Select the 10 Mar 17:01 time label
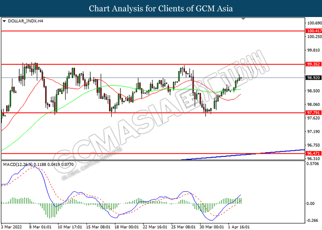This screenshot has height=230, width=322. (69, 227)
